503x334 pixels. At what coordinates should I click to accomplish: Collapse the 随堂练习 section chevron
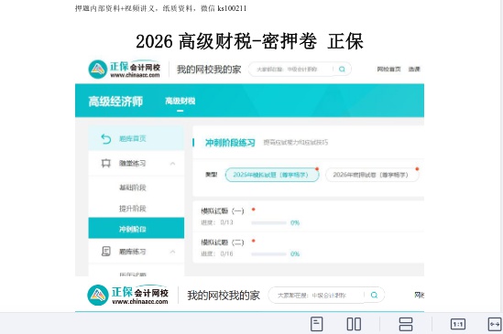pyautogui.click(x=172, y=164)
